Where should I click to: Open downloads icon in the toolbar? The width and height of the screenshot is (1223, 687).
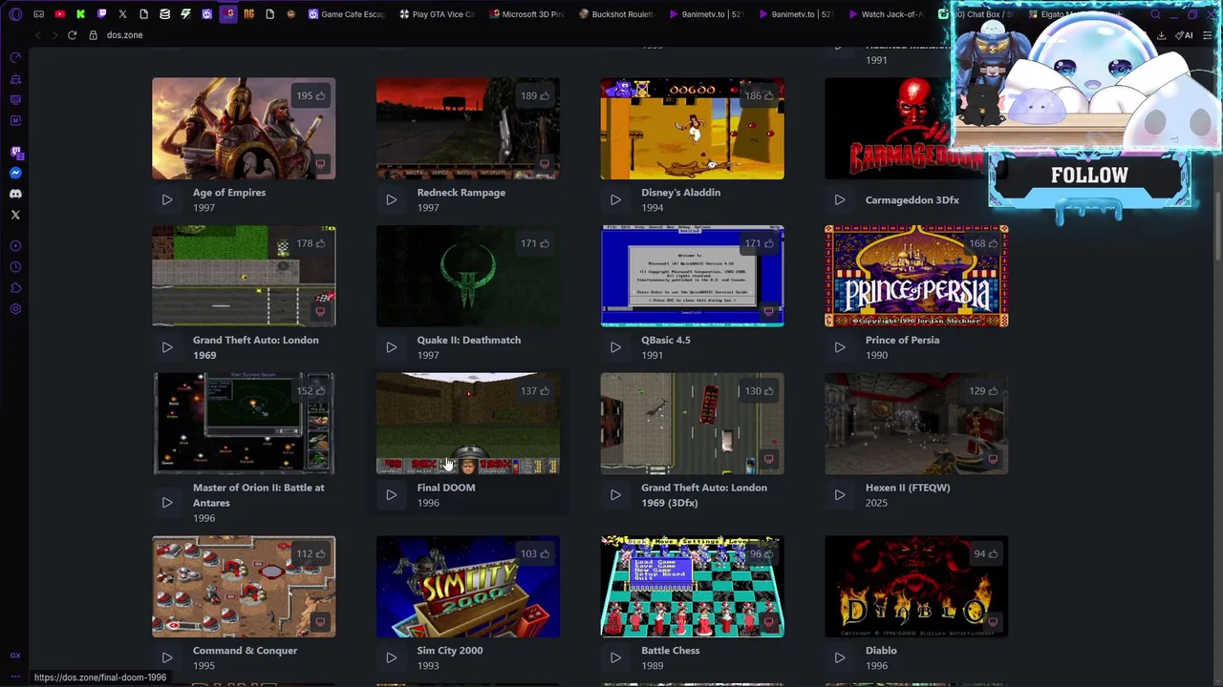(1161, 35)
